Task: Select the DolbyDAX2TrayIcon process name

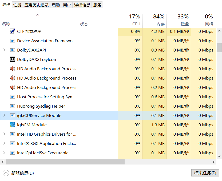Action: tap(37, 60)
